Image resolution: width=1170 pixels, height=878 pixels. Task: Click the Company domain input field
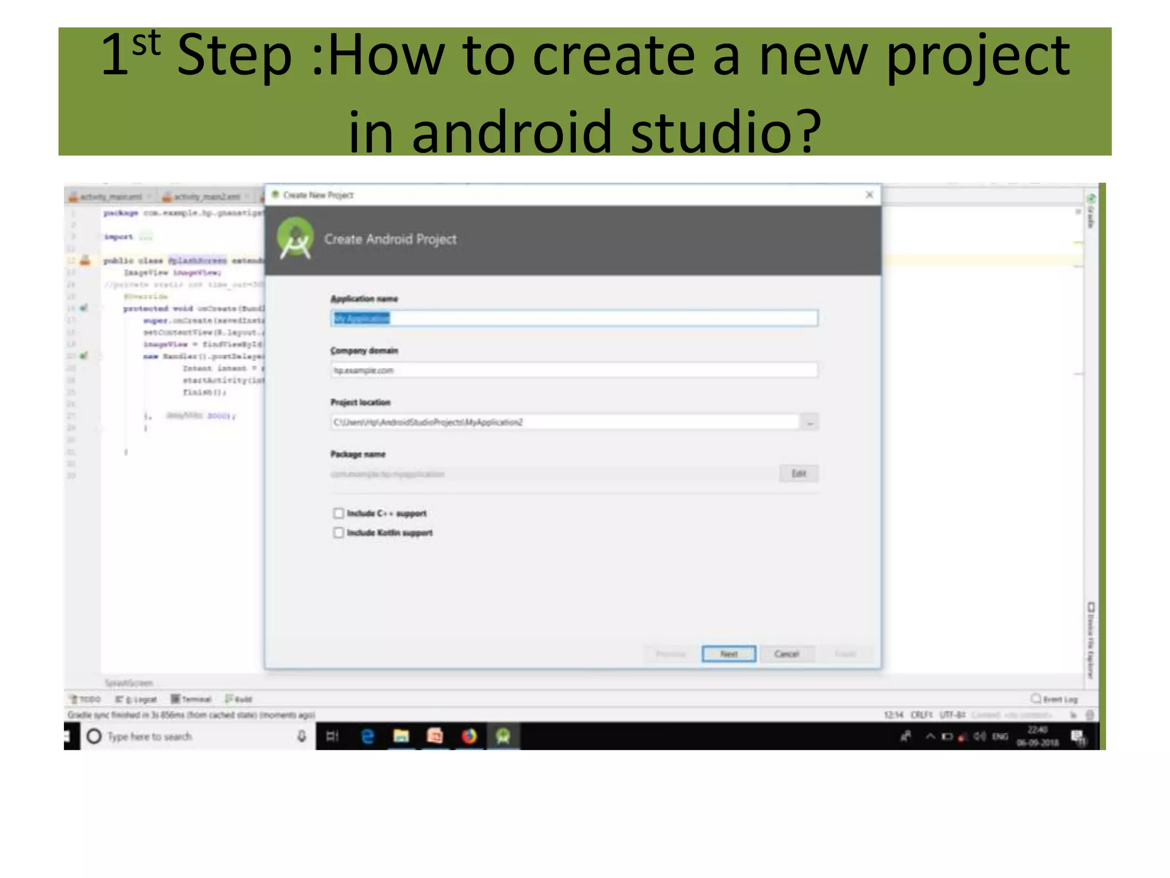point(574,370)
